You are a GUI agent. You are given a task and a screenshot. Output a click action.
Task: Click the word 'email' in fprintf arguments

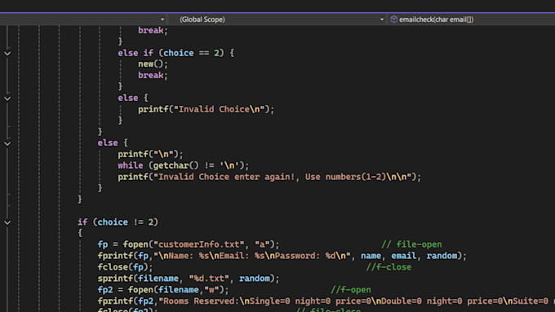point(403,256)
